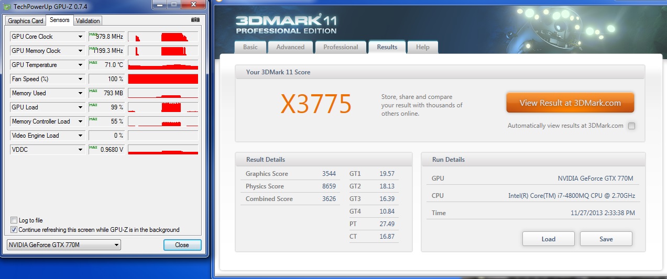Click the GT4 result 10.84
Image resolution: width=667 pixels, height=279 pixels.
tap(387, 211)
